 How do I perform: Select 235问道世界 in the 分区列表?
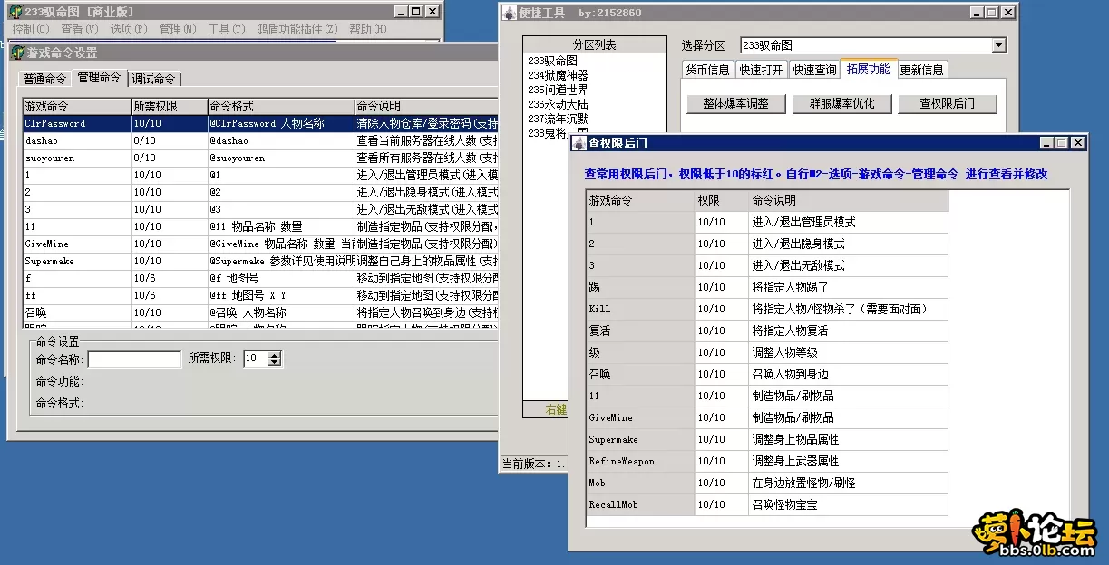click(558, 90)
